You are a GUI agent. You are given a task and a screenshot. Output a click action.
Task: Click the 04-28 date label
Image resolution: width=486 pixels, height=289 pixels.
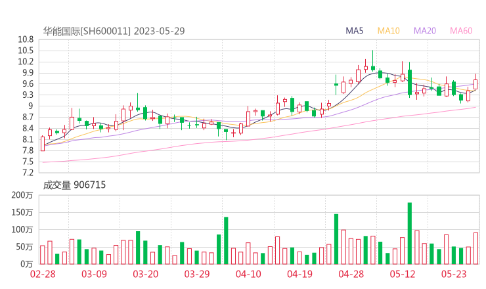coord(351,274)
